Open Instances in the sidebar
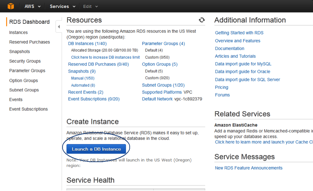This screenshot has height=191, width=313. tap(18, 32)
